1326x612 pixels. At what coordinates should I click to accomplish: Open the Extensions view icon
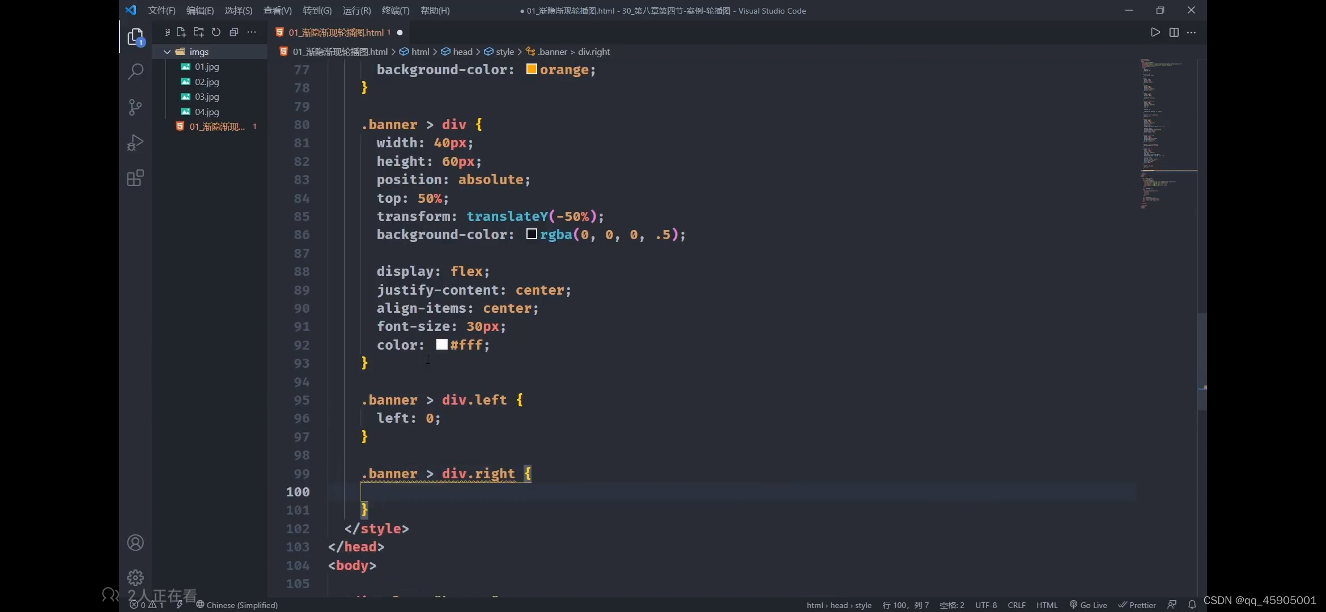click(x=135, y=178)
